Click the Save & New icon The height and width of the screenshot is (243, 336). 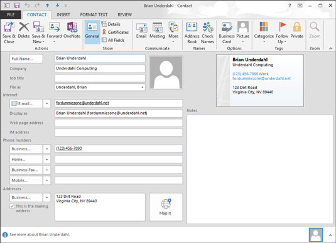(x=38, y=33)
